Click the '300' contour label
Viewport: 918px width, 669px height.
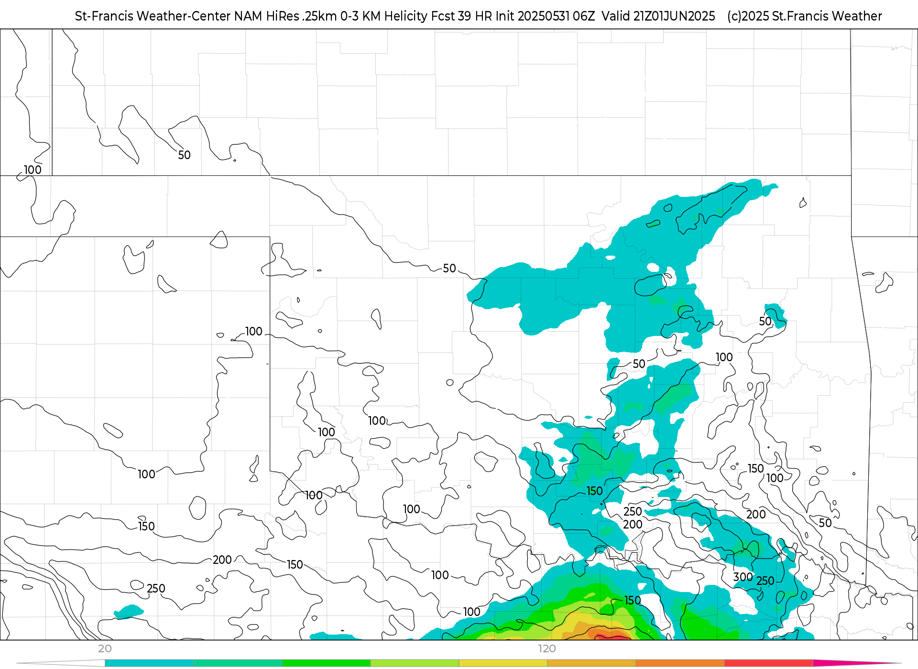(743, 577)
